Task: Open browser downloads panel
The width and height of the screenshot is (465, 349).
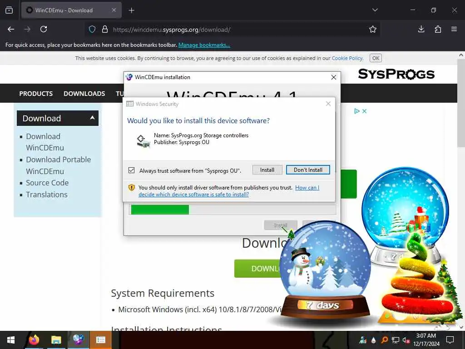Action: point(421,29)
